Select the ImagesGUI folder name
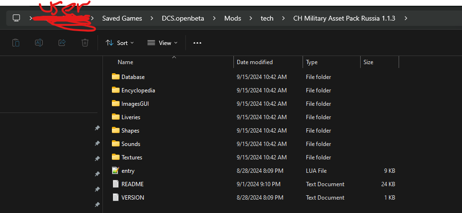This screenshot has width=462, height=213. coord(135,104)
